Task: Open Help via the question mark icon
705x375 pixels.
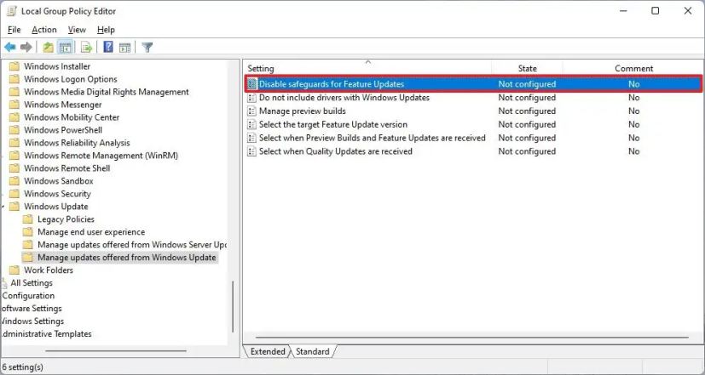Action: pos(108,47)
